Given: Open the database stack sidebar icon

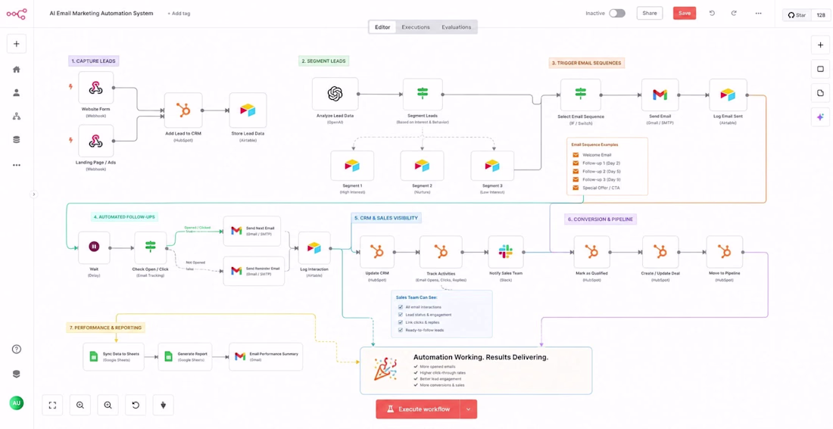Looking at the screenshot, I should point(17,140).
